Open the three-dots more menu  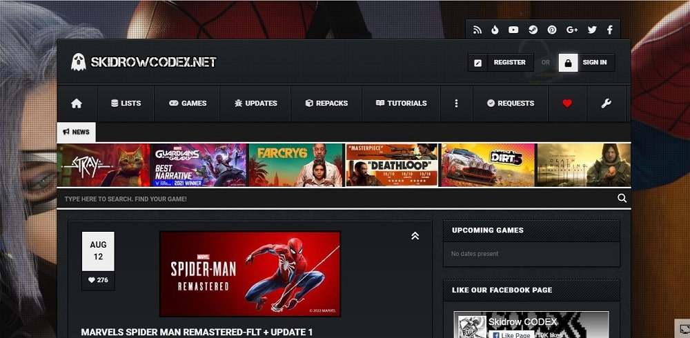click(456, 103)
